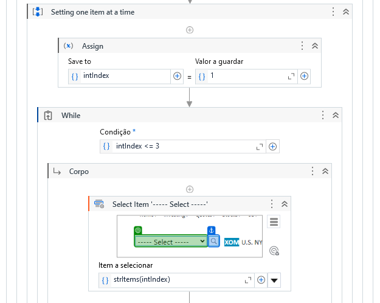The width and height of the screenshot is (380, 303).
Task: Click the expression braces icon for intIndex
Action: [75, 77]
